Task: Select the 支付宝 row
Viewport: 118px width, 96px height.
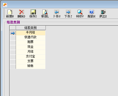Action: pyautogui.click(x=31, y=57)
